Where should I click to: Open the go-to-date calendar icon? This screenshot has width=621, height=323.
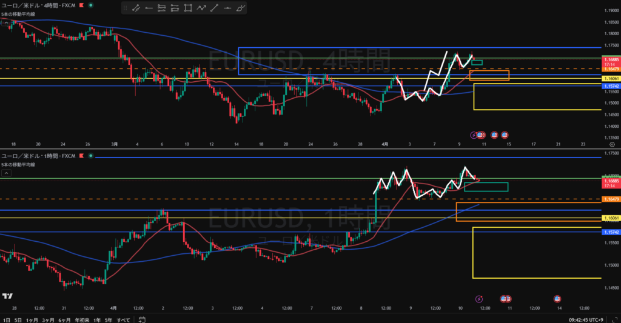141,319
